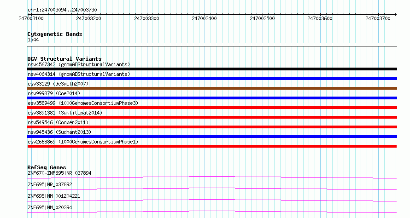Screen dimensions: 410x218
Task: Open variant label nsv4064314 (gnomADStructuralVariants)
Action: [x=79, y=74]
